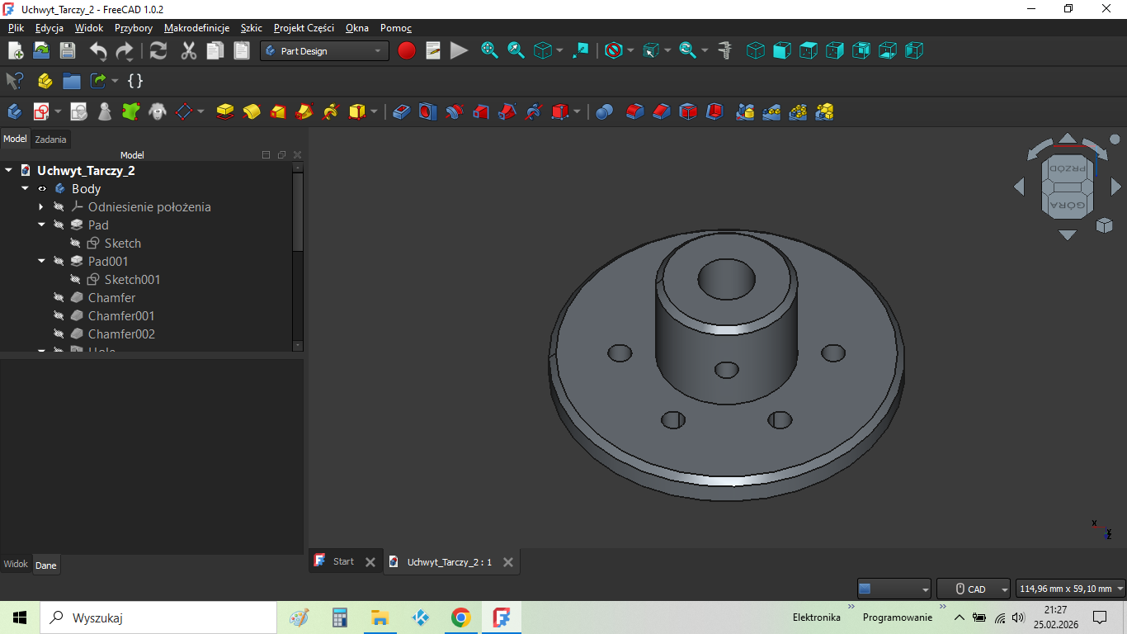Click the Refresh recompute icon
1127x634 pixels.
158,51
